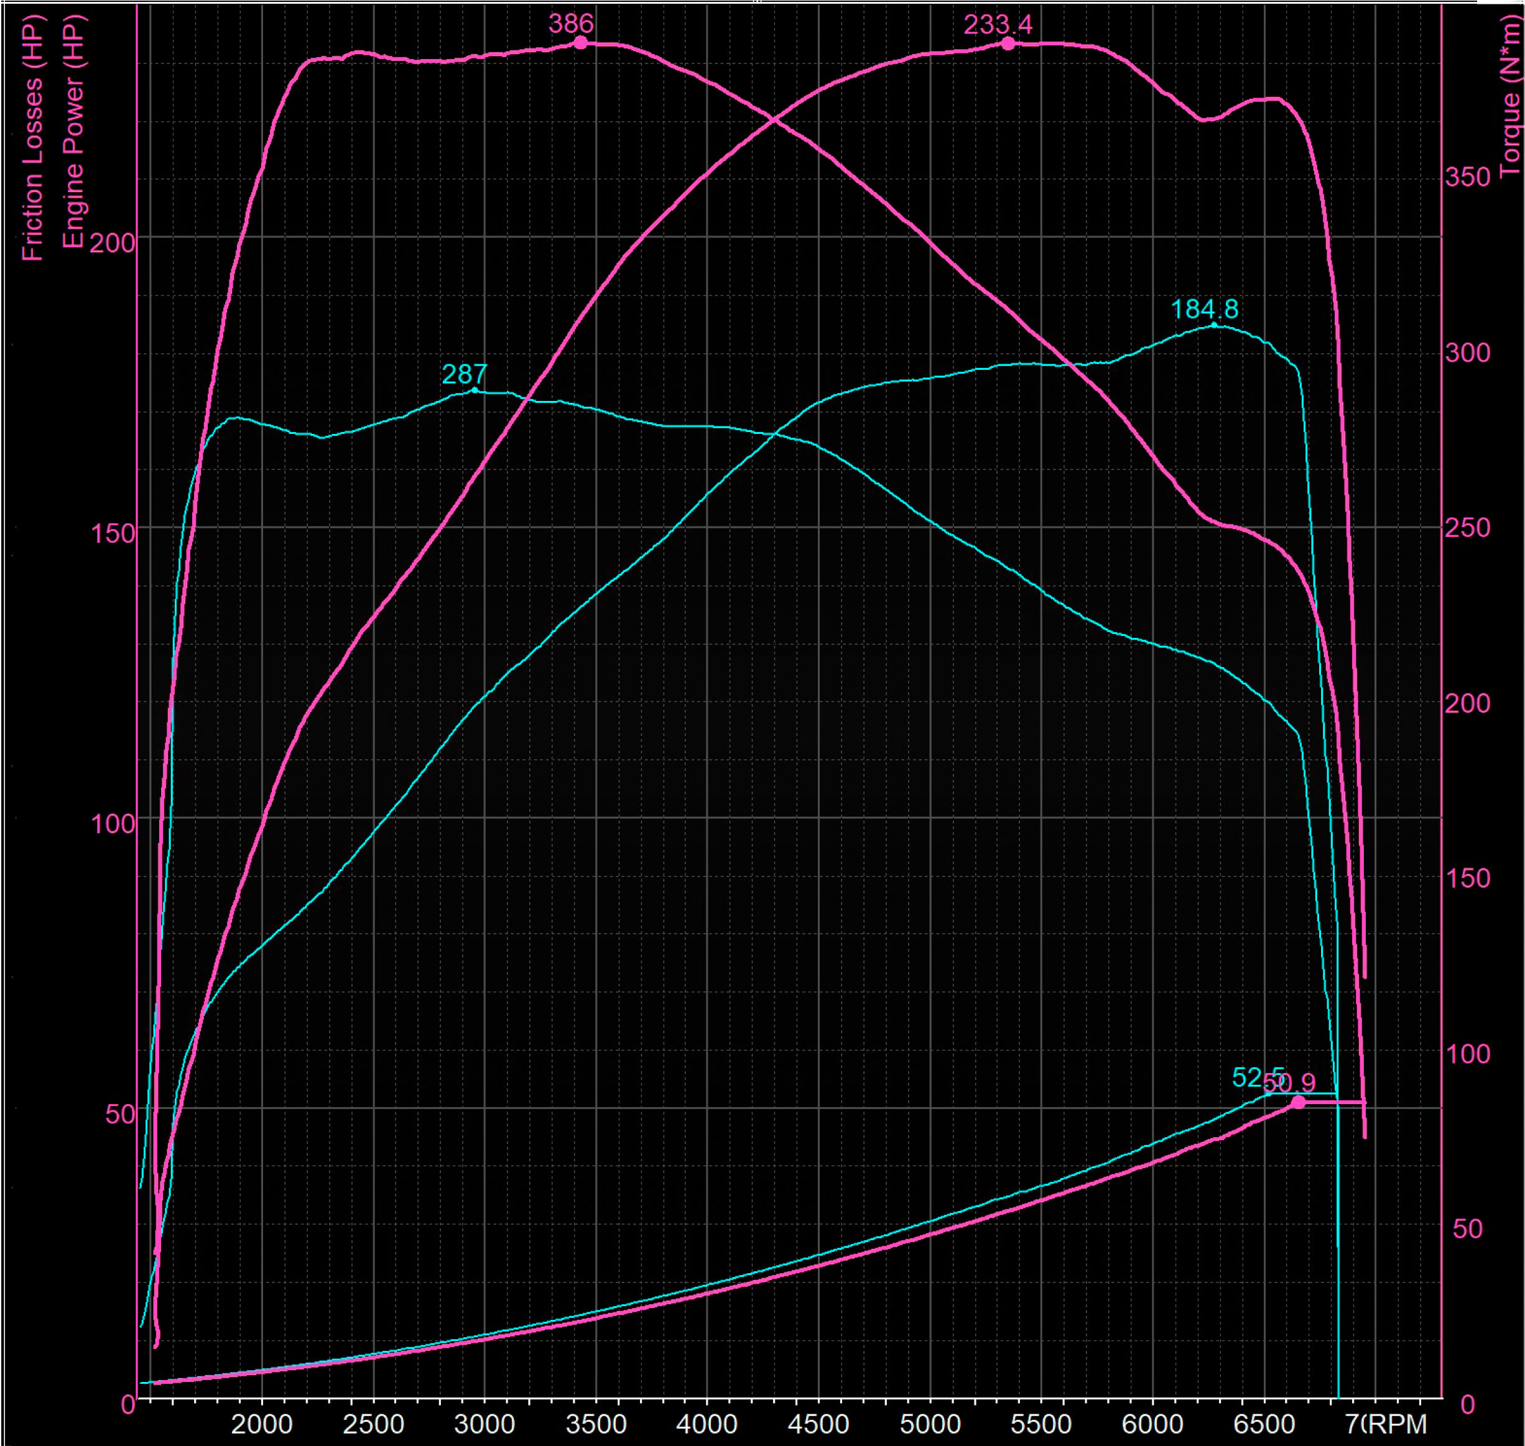The image size is (1525, 1446).
Task: Click the pink friction losses marker at 50.9
Action: tap(1299, 1103)
